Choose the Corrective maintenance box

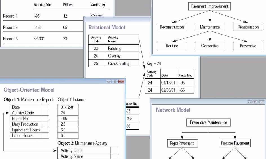point(210,46)
